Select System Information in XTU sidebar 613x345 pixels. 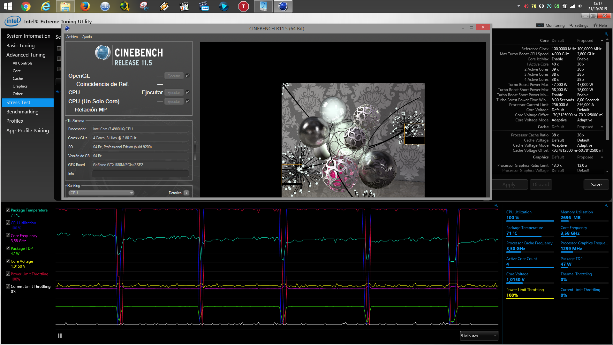(x=28, y=36)
